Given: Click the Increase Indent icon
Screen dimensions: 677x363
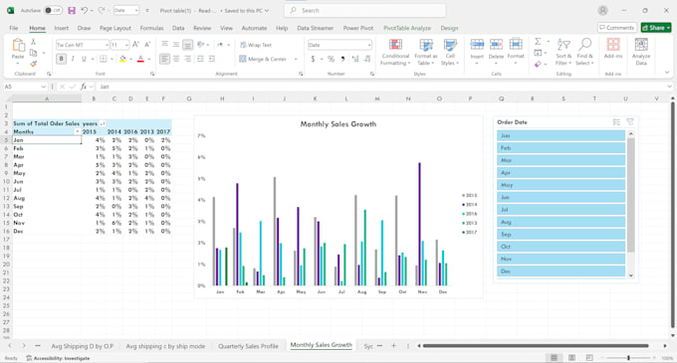Looking at the screenshot, I should tap(211, 59).
